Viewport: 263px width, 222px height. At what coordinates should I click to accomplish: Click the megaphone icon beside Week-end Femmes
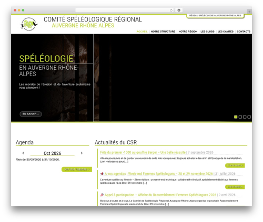pyautogui.click(x=102, y=174)
